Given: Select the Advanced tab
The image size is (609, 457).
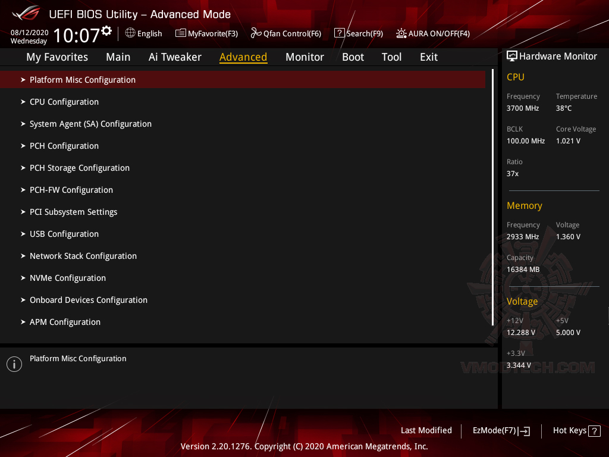Looking at the screenshot, I should click(x=243, y=57).
